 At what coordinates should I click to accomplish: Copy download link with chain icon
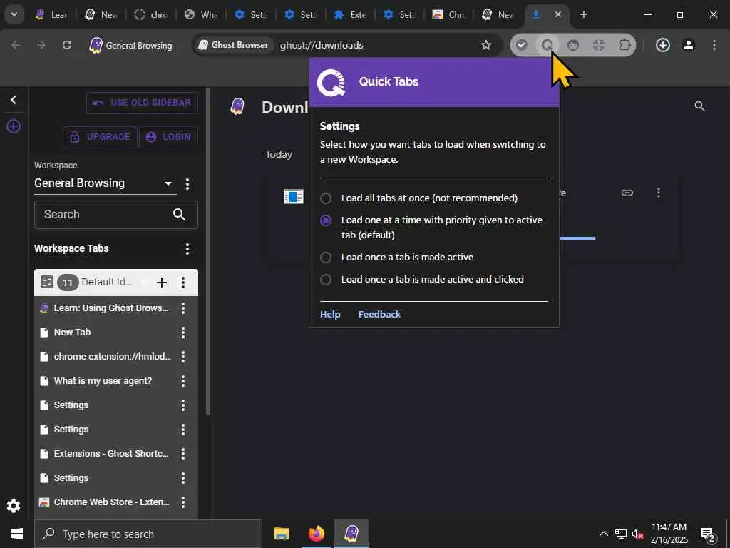(x=627, y=193)
